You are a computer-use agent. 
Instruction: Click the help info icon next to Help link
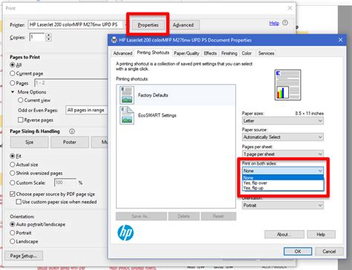coord(285,23)
